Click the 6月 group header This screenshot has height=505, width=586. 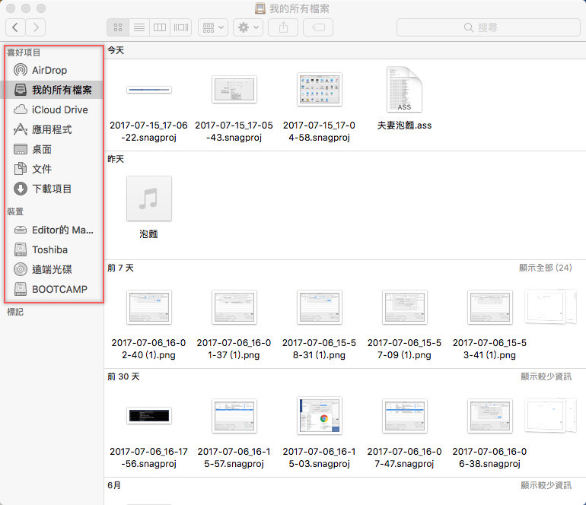click(114, 485)
